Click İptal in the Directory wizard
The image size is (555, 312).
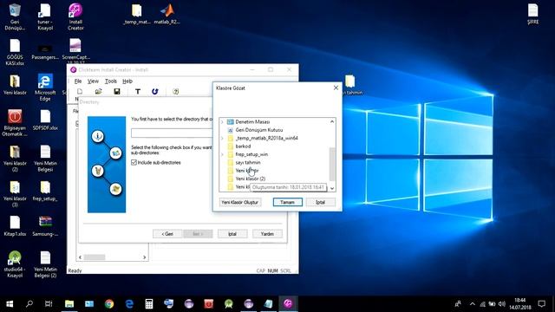[232, 234]
